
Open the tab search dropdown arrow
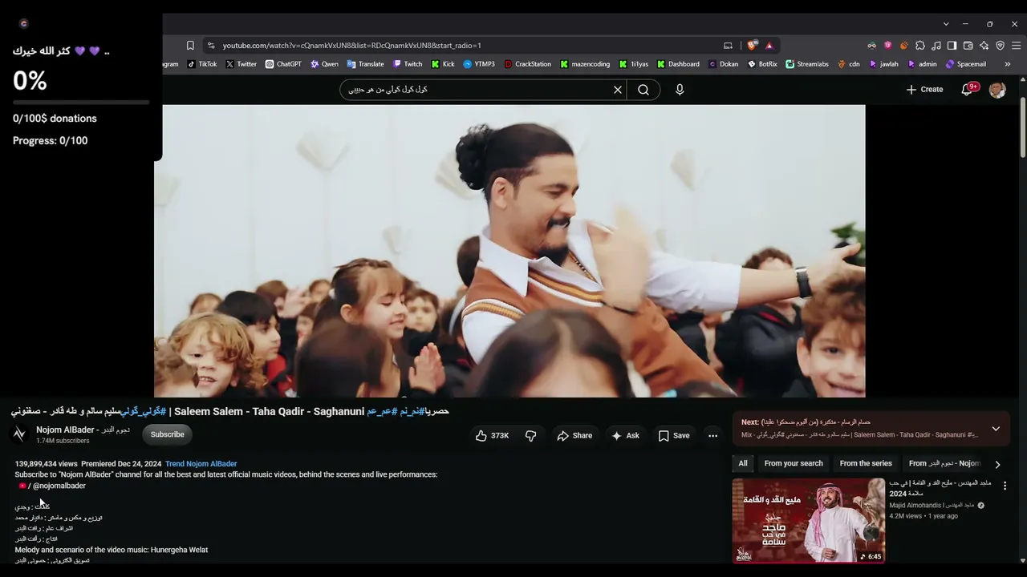pos(946,24)
